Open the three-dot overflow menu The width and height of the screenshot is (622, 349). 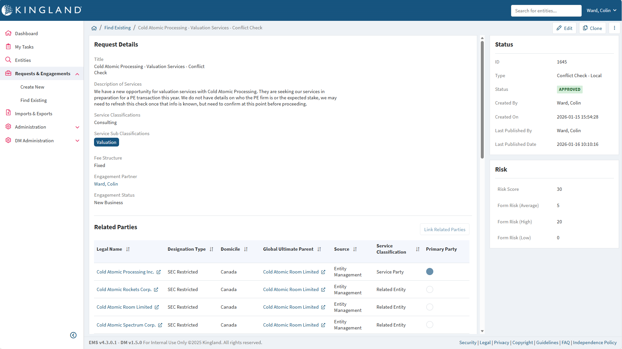615,28
